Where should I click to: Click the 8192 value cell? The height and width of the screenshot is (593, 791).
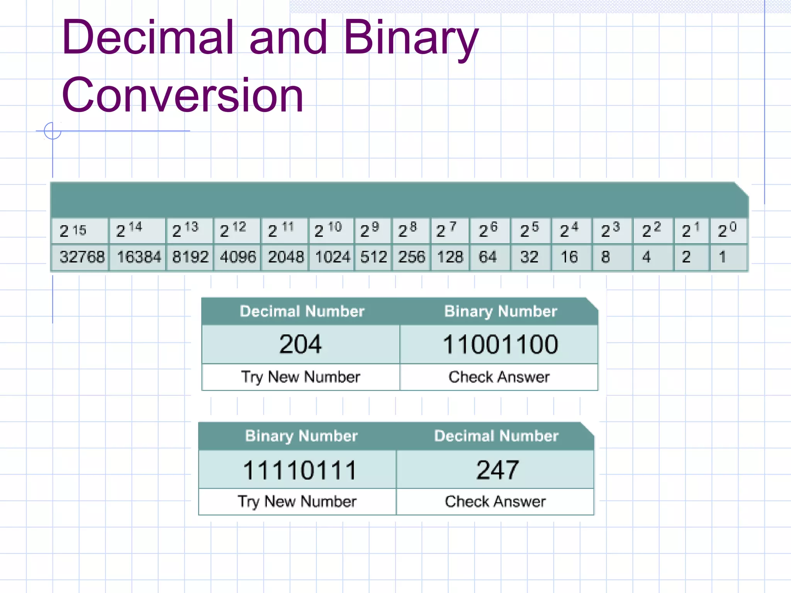[190, 257]
